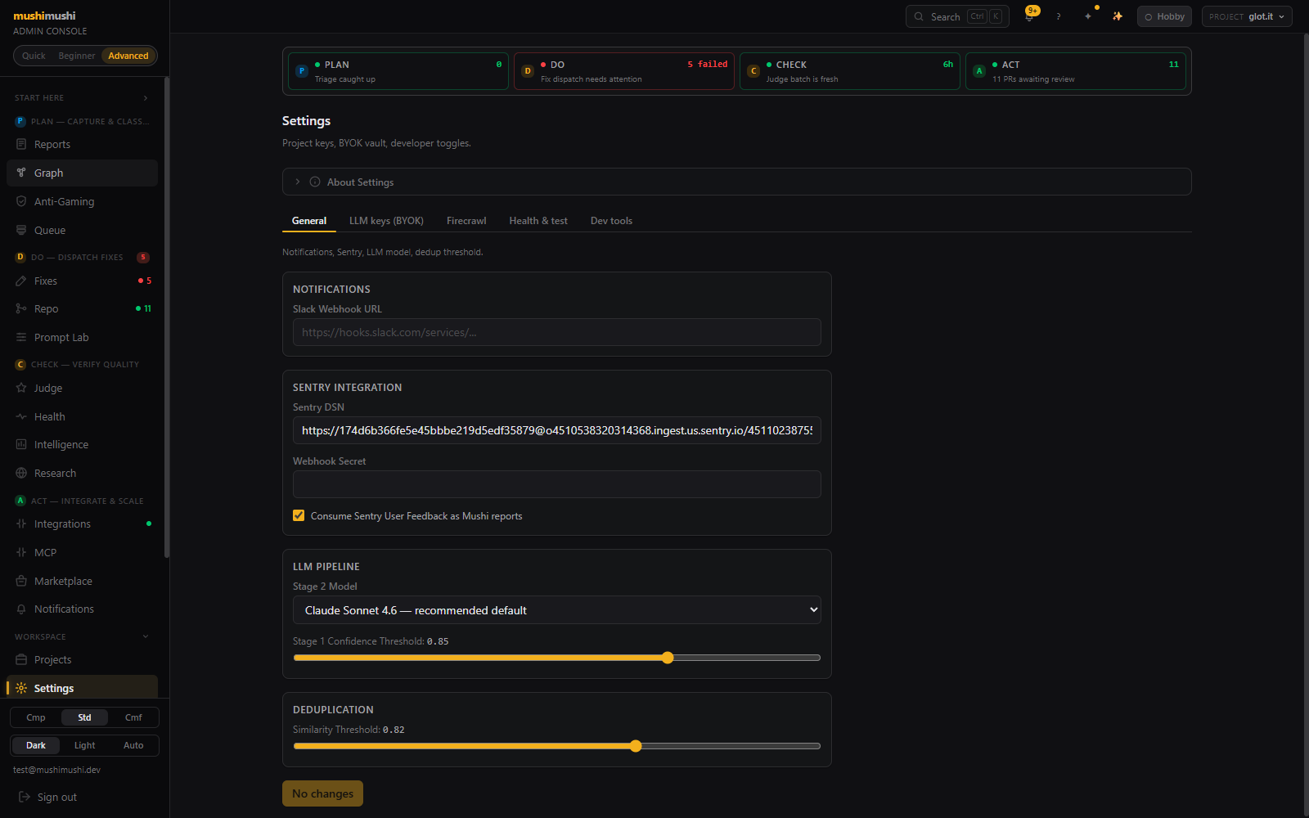Go to the MCP page
This screenshot has width=1309, height=818.
point(82,552)
